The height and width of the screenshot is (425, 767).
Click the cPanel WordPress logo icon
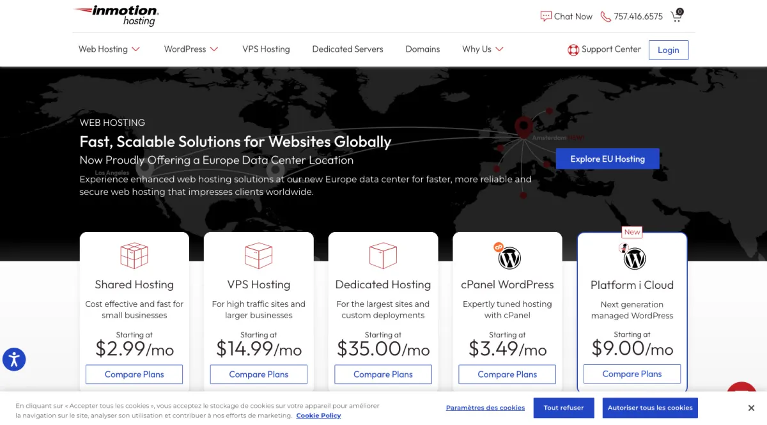(508, 257)
